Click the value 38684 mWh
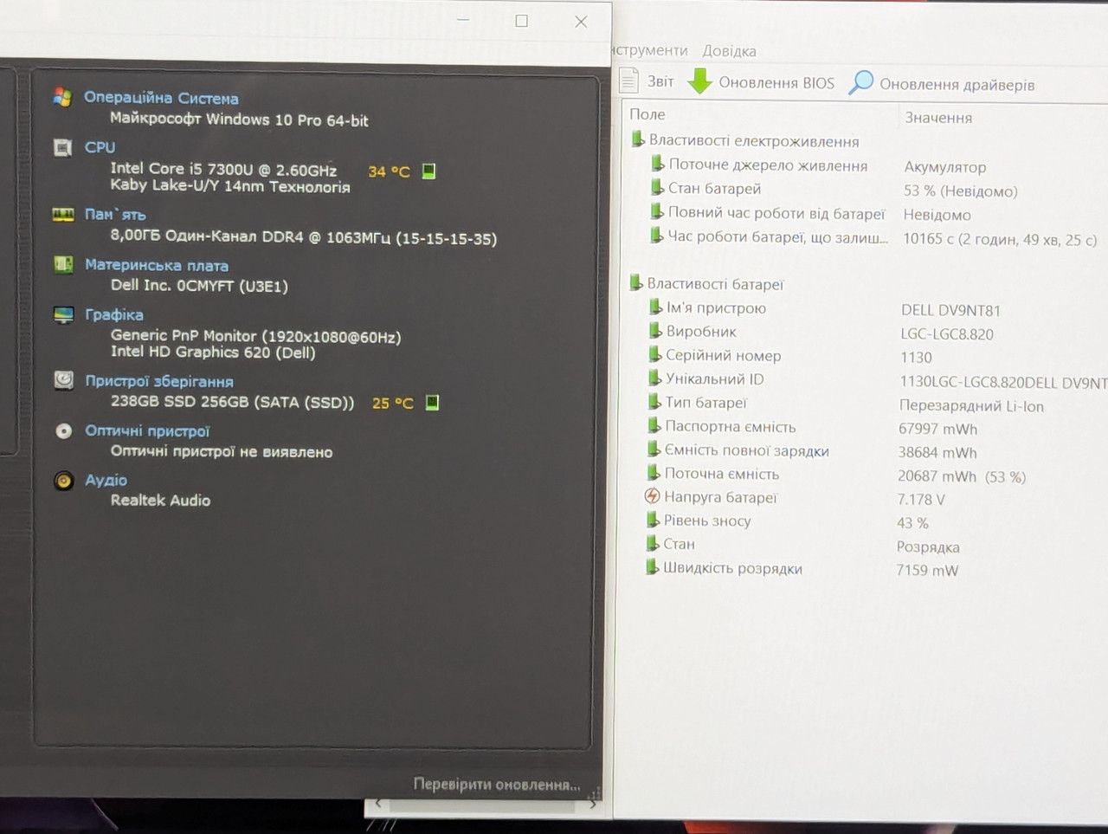 coord(937,453)
